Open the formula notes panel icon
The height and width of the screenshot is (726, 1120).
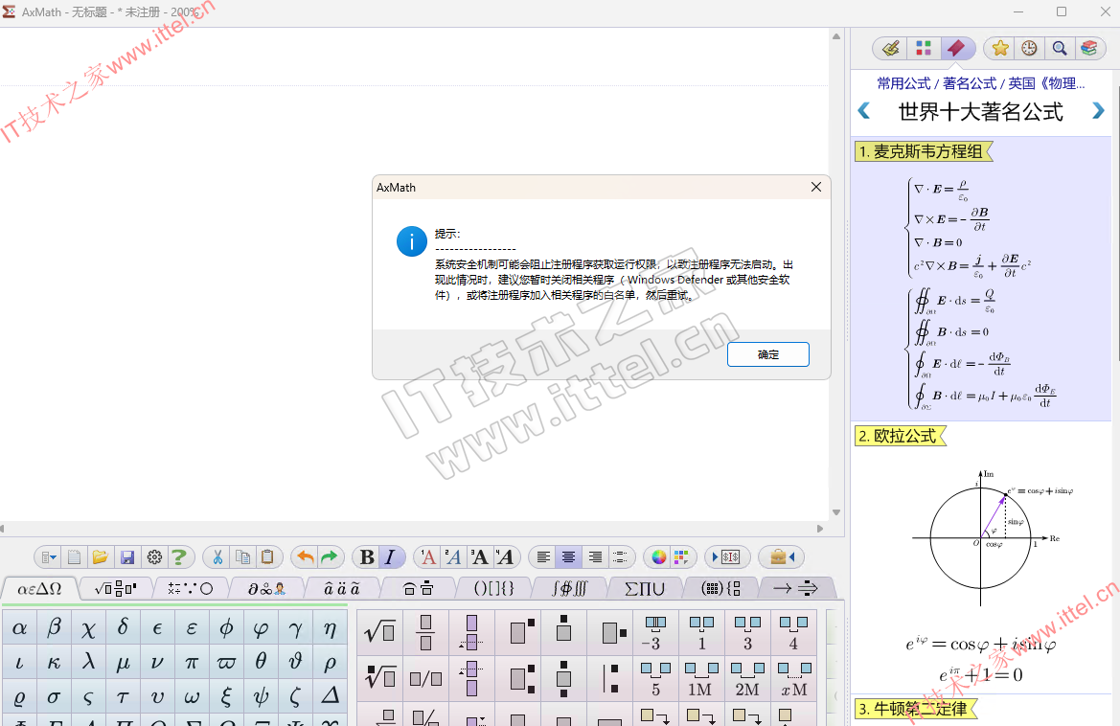click(891, 48)
